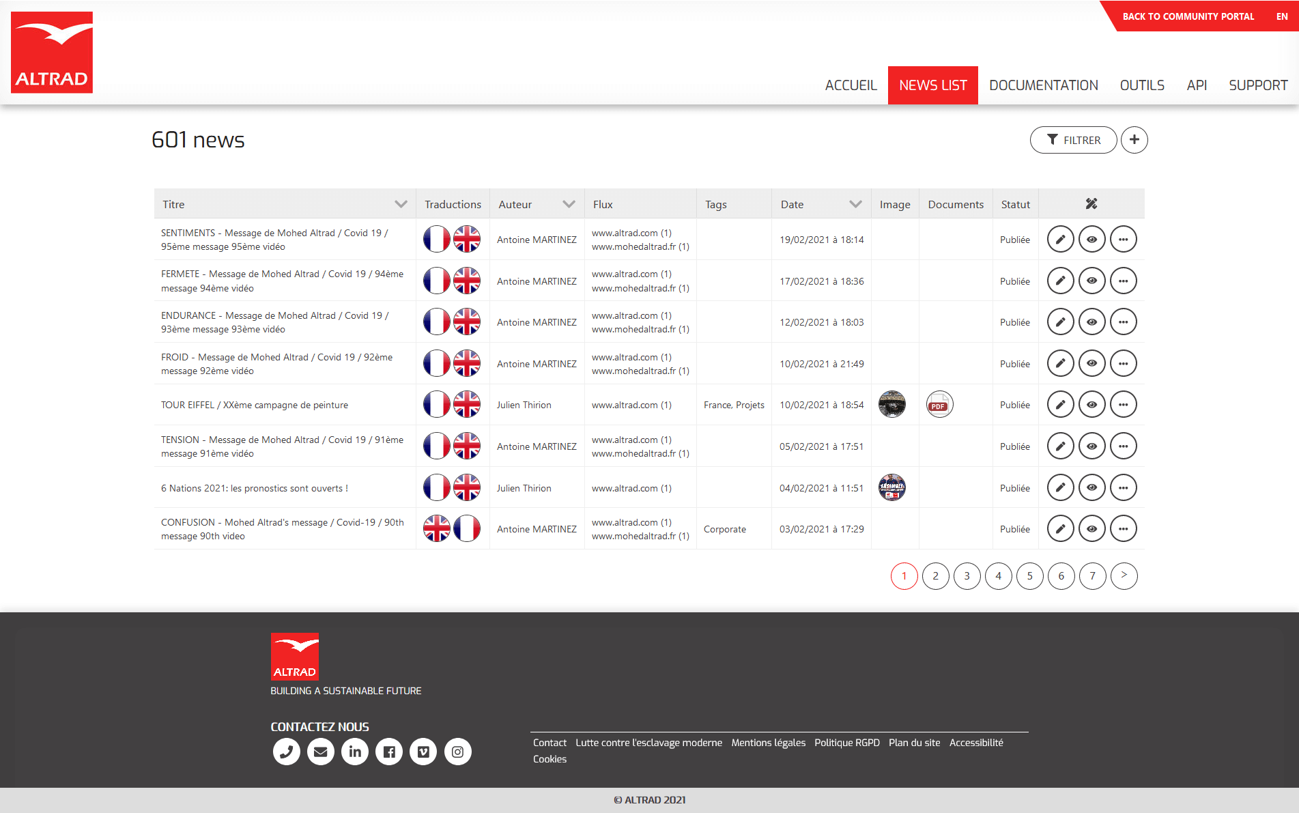Open more options for SENTIMENTS row
The width and height of the screenshot is (1299, 813).
(1123, 240)
